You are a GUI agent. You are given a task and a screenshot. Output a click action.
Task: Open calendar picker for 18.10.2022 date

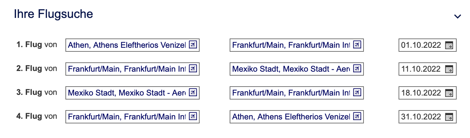coord(449,93)
